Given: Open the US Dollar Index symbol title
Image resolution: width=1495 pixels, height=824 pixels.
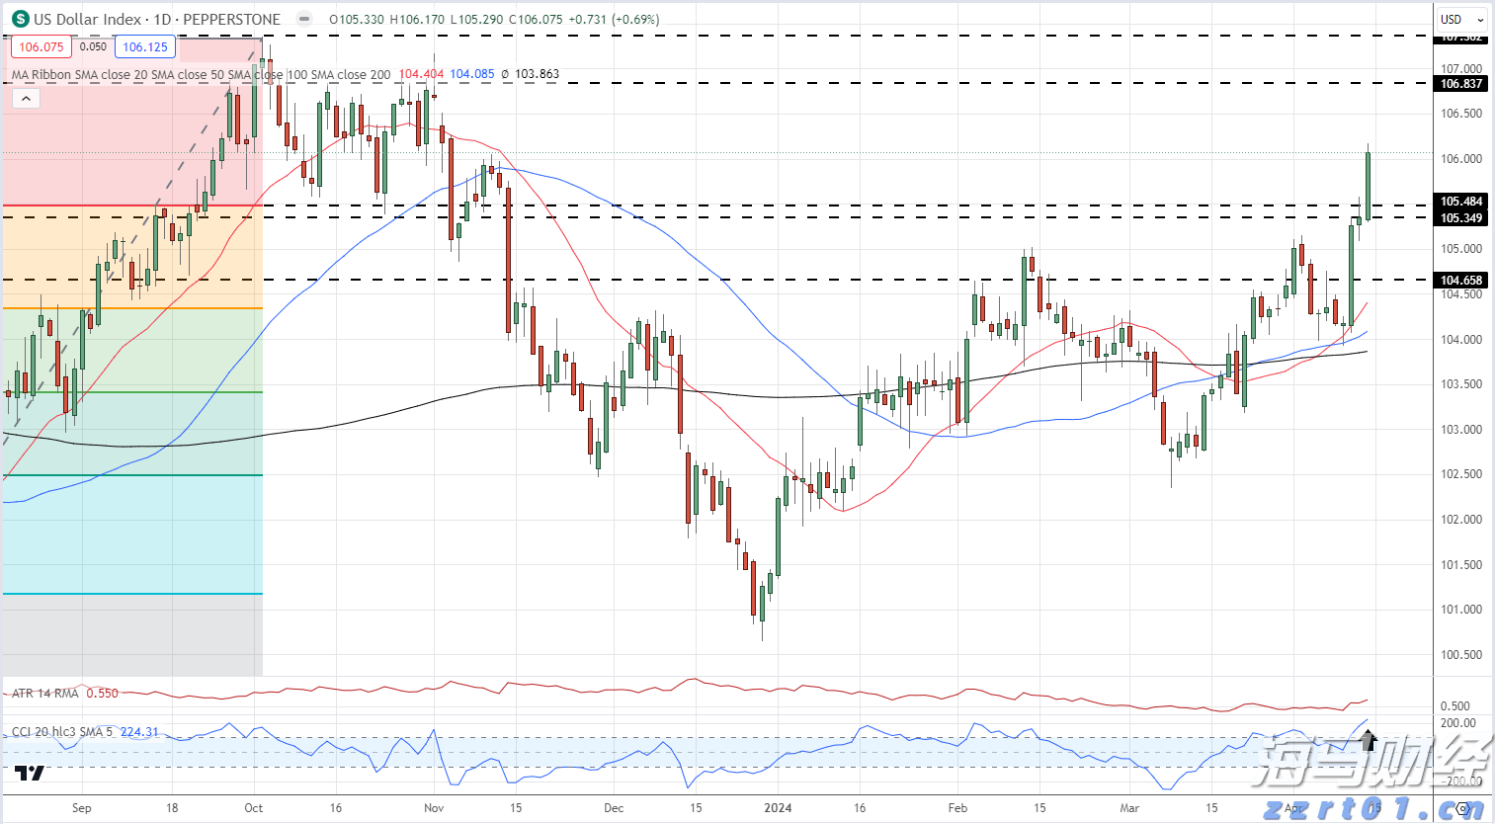Looking at the screenshot, I should [x=158, y=19].
